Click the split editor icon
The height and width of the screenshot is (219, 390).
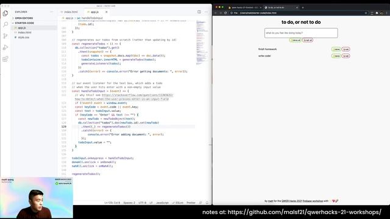tap(199, 12)
